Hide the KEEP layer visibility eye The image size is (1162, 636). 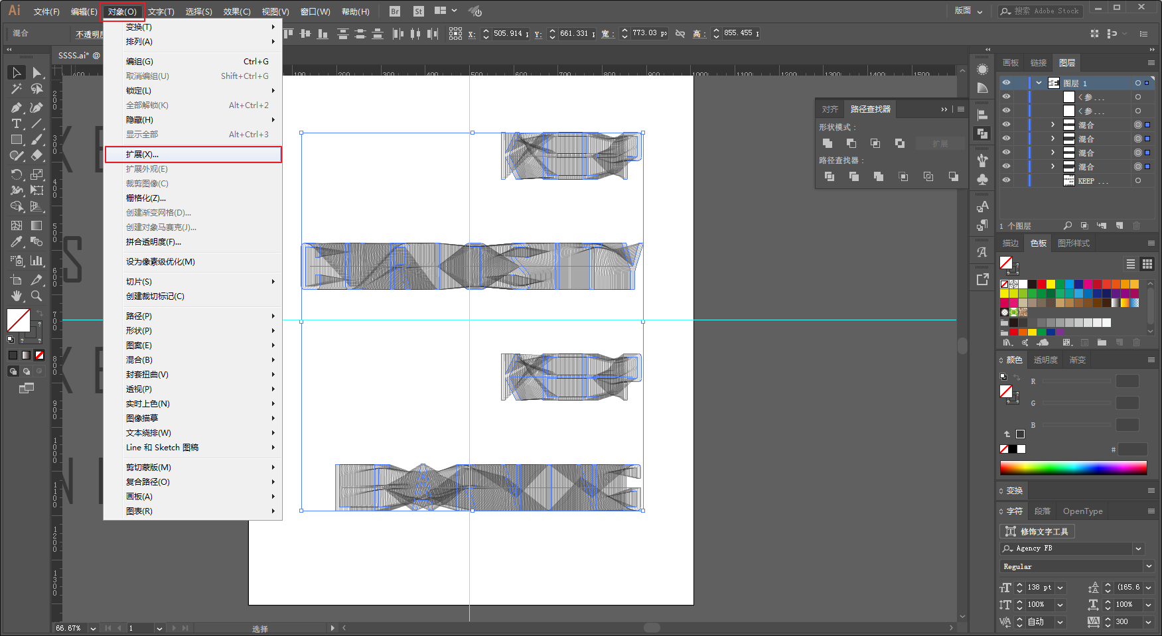tap(1006, 180)
